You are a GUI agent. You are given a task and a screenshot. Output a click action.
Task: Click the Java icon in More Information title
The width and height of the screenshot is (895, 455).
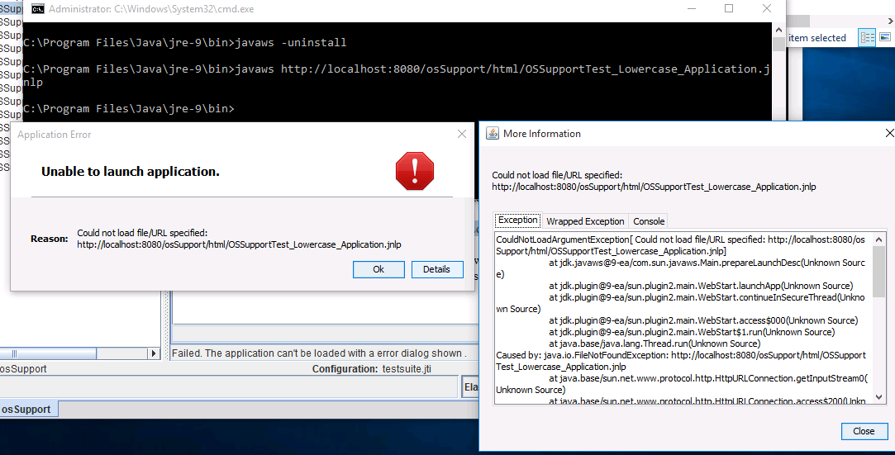click(492, 134)
